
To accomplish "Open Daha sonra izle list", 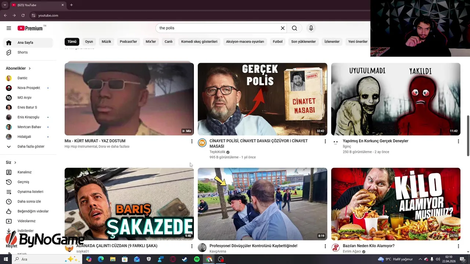I will coord(28,202).
